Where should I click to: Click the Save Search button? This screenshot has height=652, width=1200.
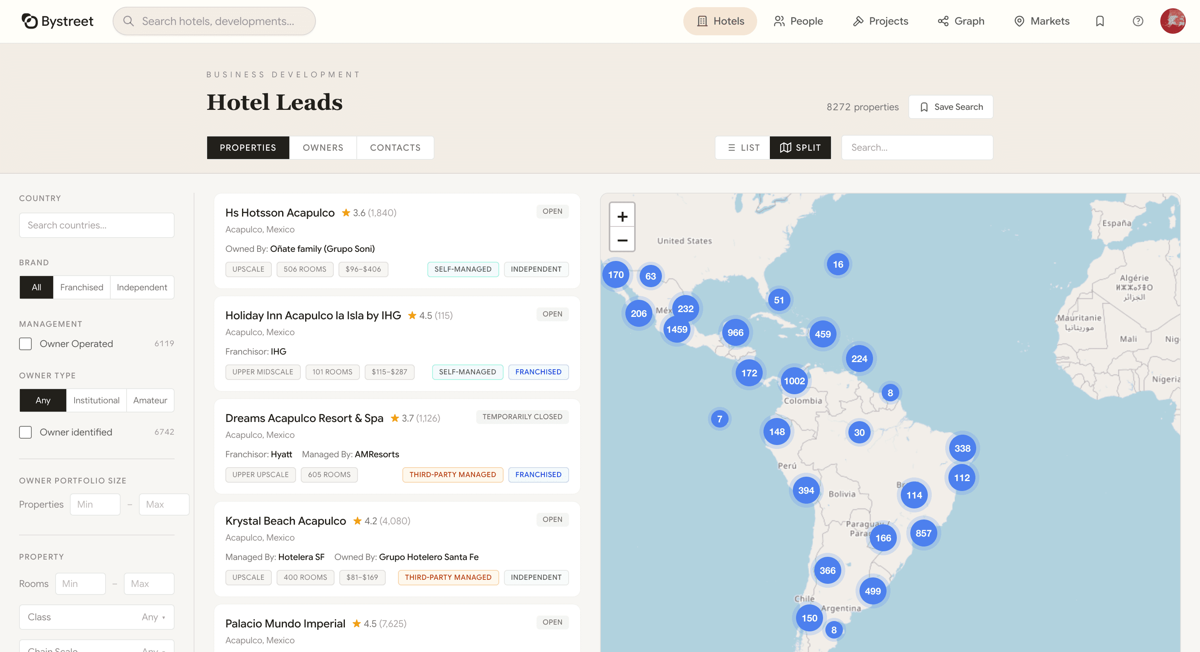[x=950, y=107]
